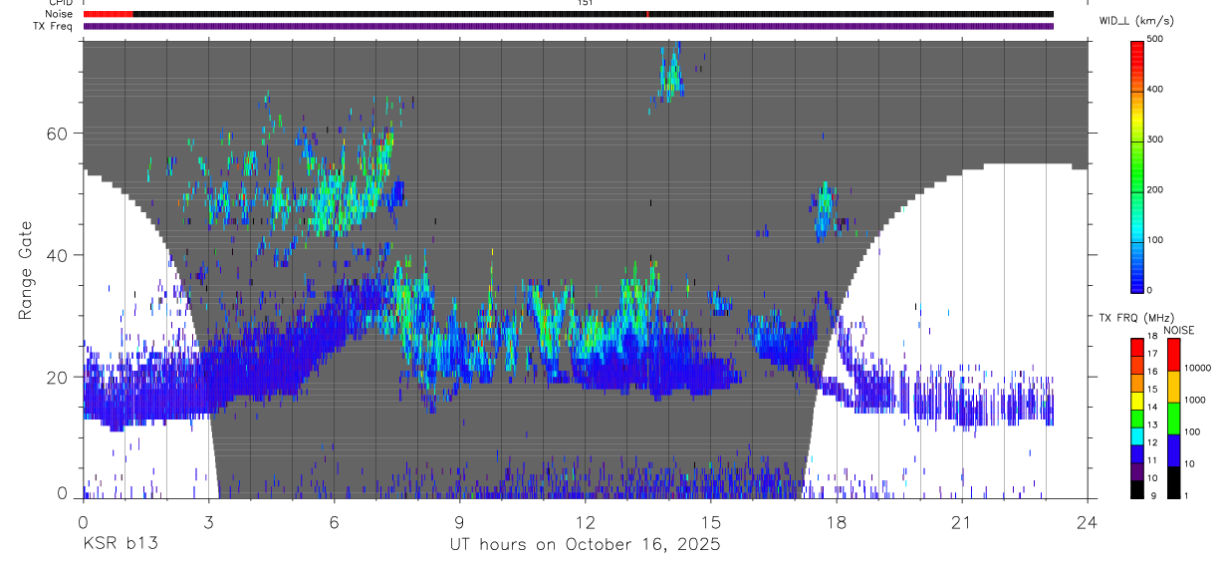This screenshot has width=1223, height=565.
Task: Click the isolated echo patch near 14 UT, gate 70
Action: (x=670, y=74)
